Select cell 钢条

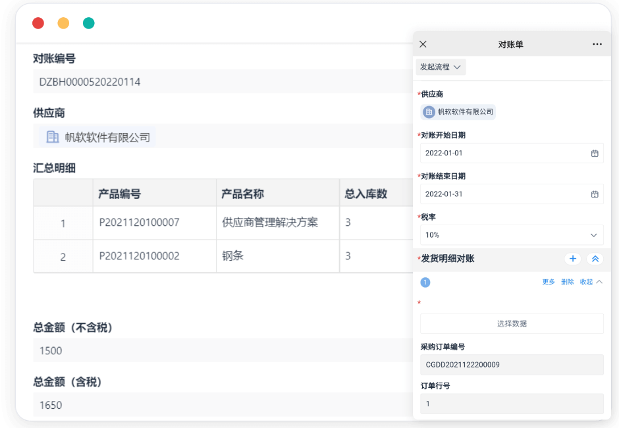pos(278,256)
